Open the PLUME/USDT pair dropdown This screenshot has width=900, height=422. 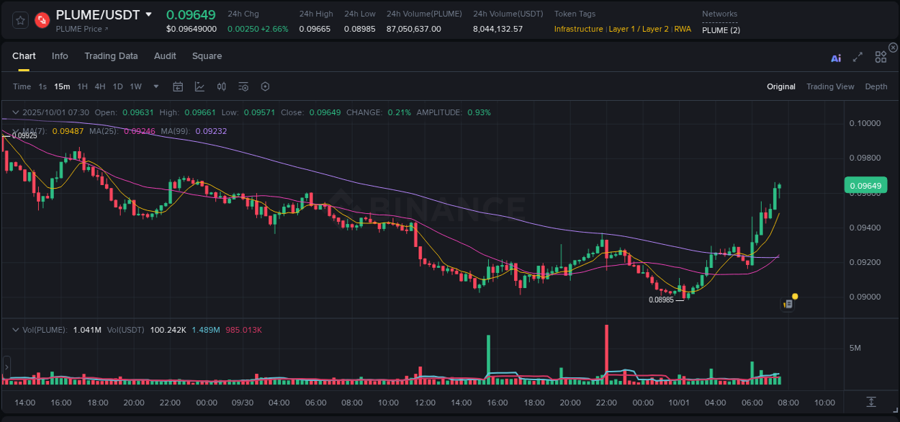coord(149,14)
